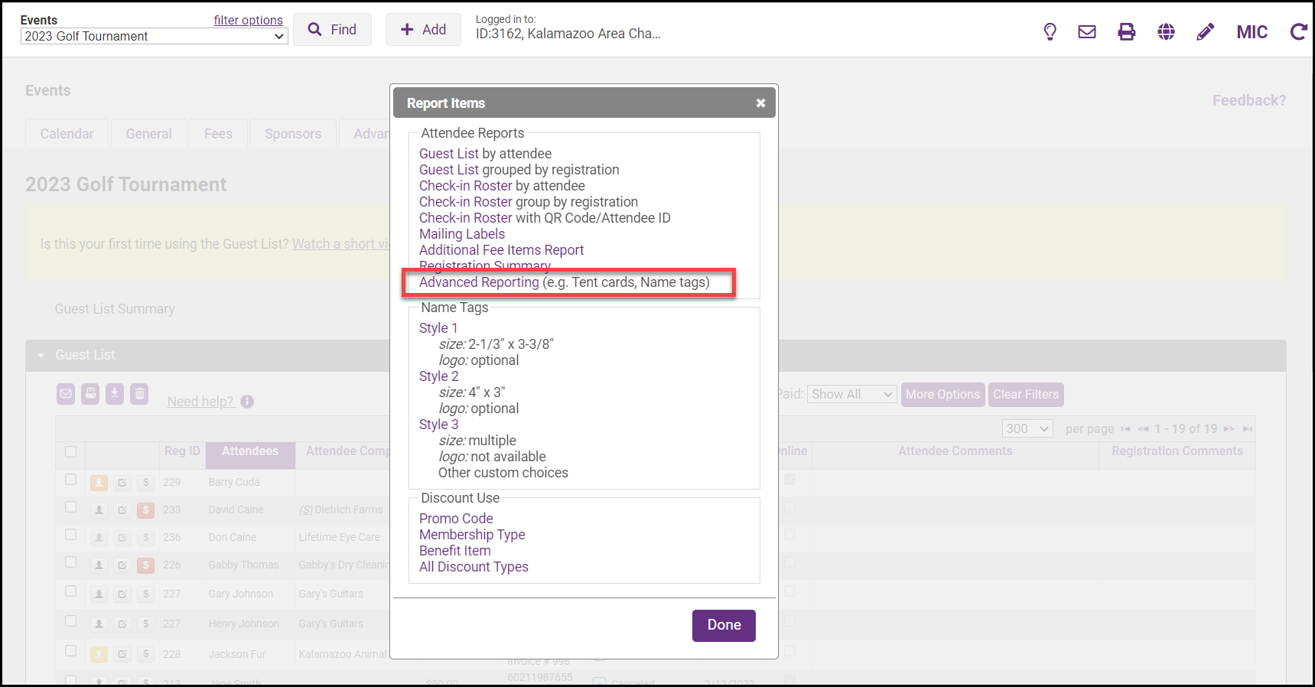Open Advanced Reporting link

coord(479,282)
